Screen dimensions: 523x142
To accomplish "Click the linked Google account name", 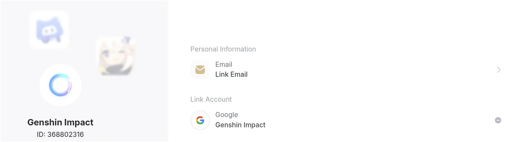I will (x=240, y=125).
